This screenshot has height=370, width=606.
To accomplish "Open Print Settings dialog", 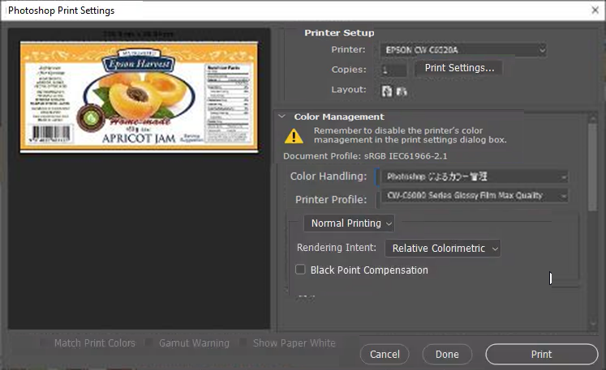I will pyautogui.click(x=459, y=68).
